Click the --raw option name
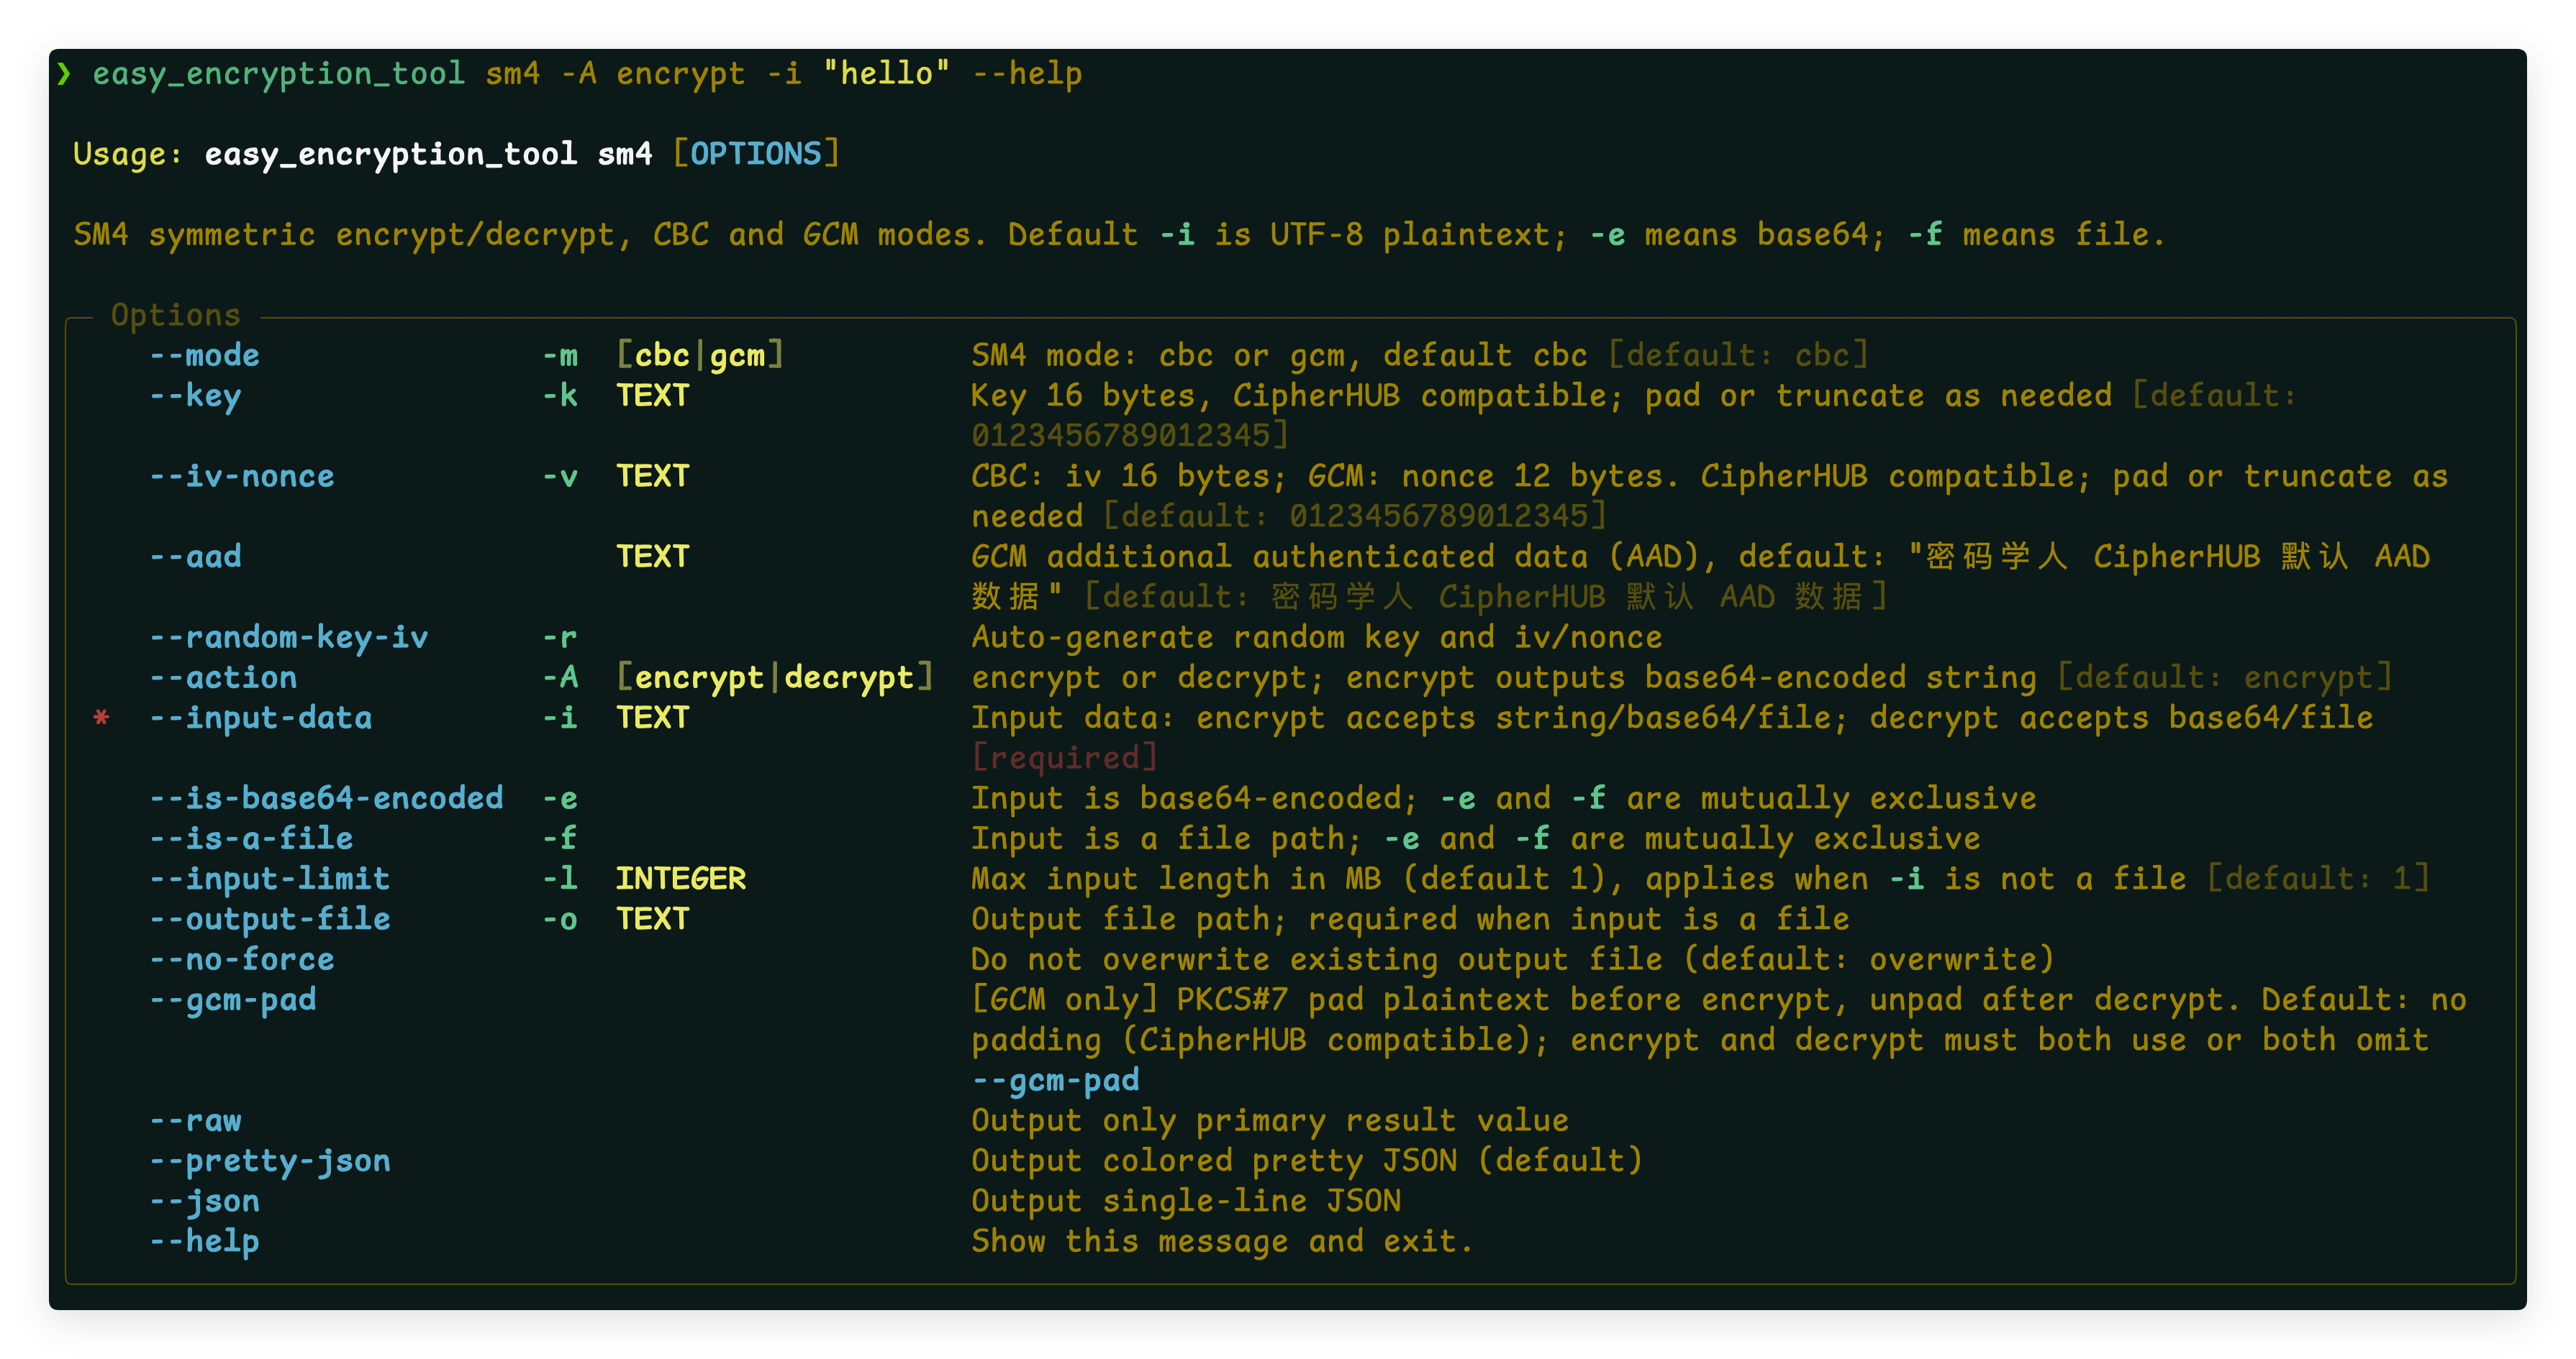2576x1359 pixels. [x=196, y=1121]
